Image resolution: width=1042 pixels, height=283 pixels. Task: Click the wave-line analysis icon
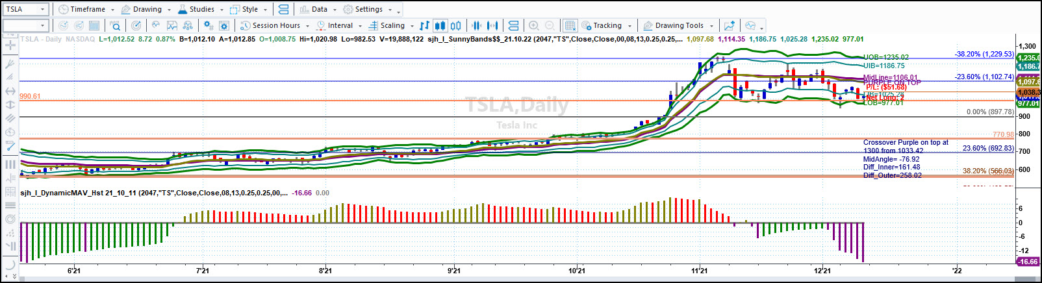[x=156, y=25]
